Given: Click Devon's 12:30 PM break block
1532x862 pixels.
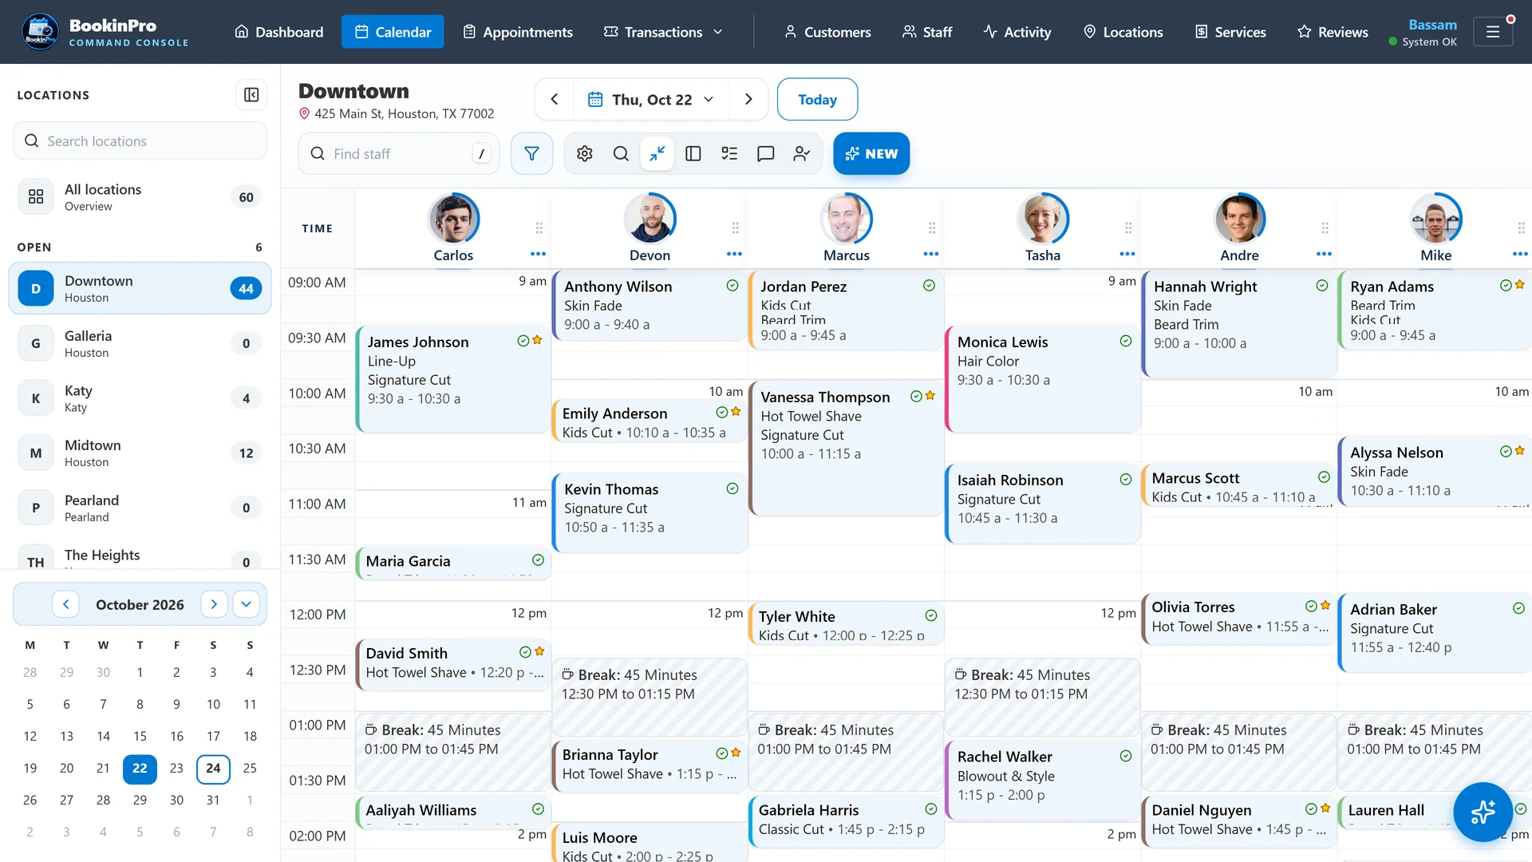Looking at the screenshot, I should (x=650, y=697).
